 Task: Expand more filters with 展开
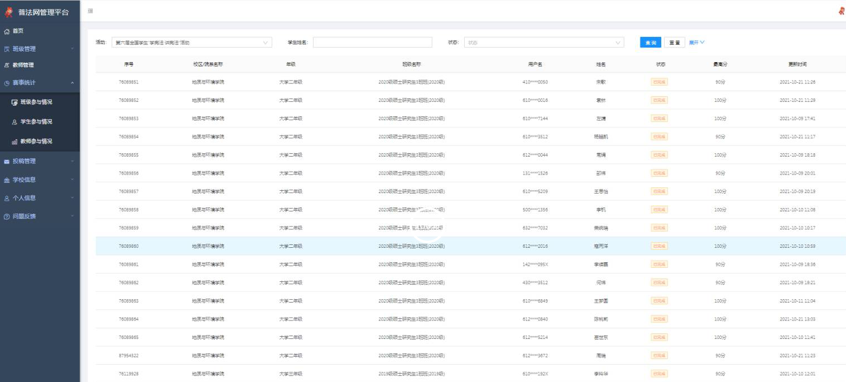point(697,43)
